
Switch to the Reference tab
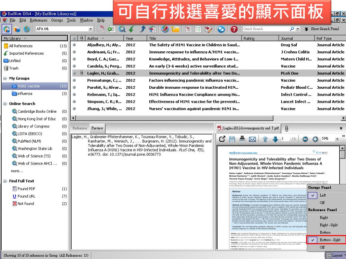point(80,128)
